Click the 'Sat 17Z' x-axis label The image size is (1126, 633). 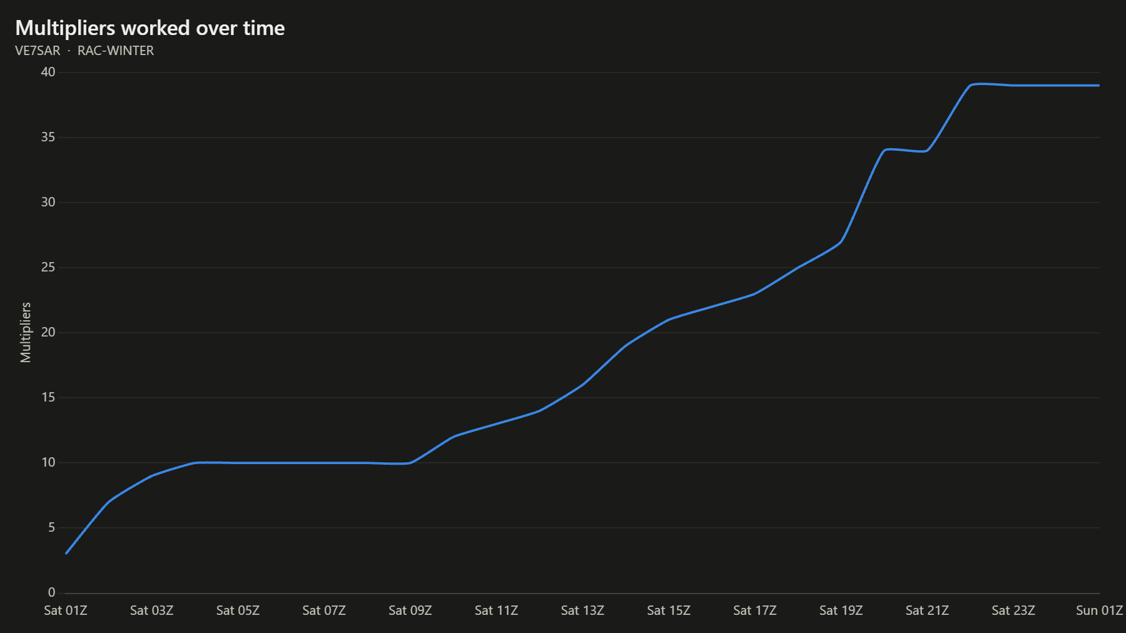pos(755,610)
